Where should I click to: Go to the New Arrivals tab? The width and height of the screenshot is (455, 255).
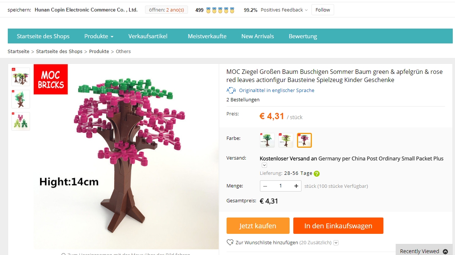(x=257, y=36)
